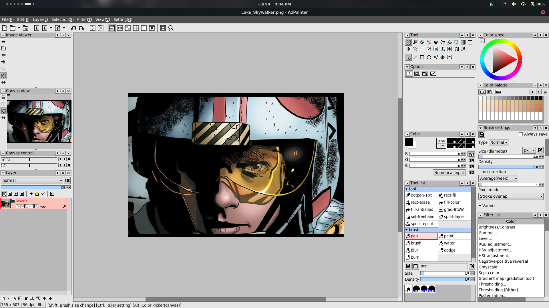Screen dimensions: 549x308
Task: Click the layer opacity slider
Action: click(33, 188)
